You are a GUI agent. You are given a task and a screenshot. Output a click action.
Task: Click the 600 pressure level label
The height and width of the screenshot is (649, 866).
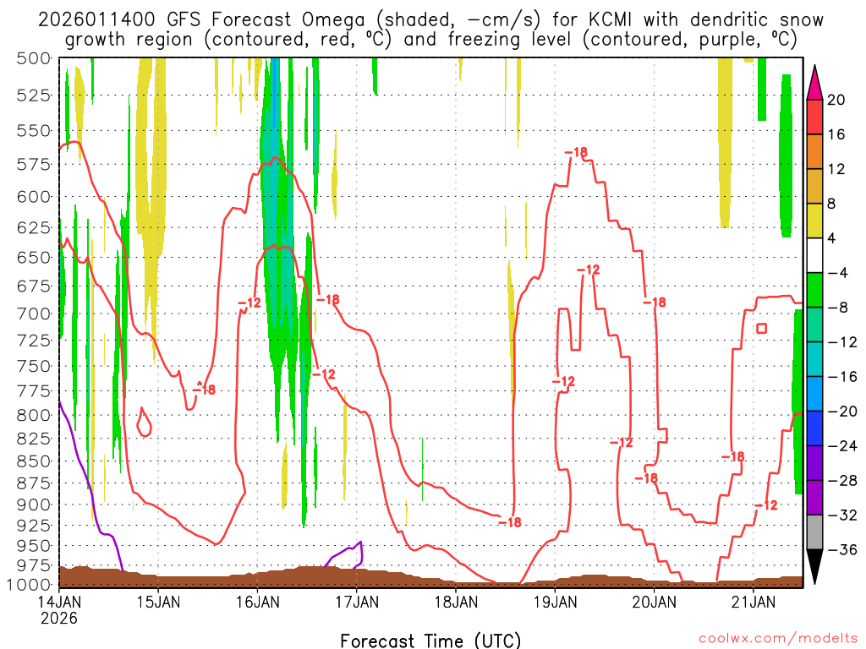[34, 197]
